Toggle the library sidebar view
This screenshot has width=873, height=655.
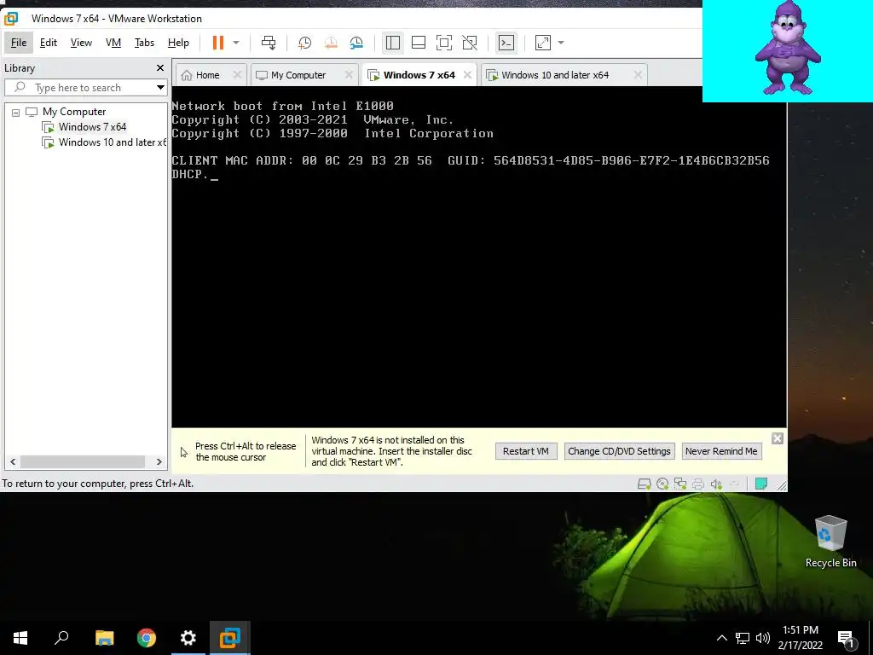(x=392, y=43)
